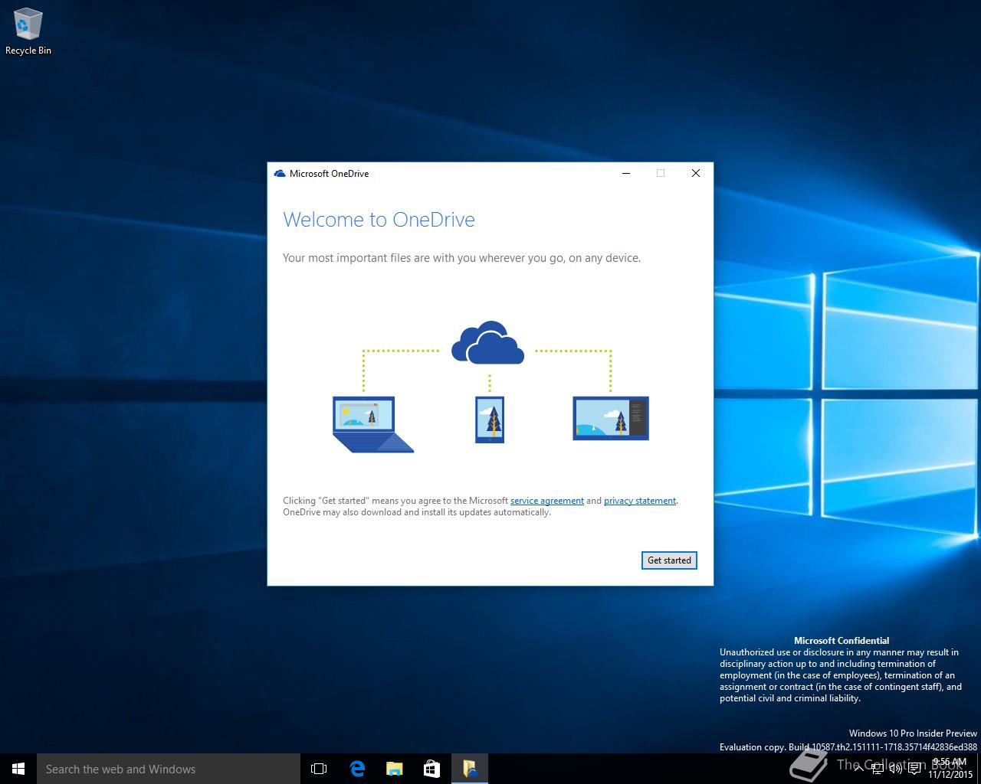This screenshot has width=981, height=784.
Task: Open the network status tray icon
Action: (x=878, y=769)
